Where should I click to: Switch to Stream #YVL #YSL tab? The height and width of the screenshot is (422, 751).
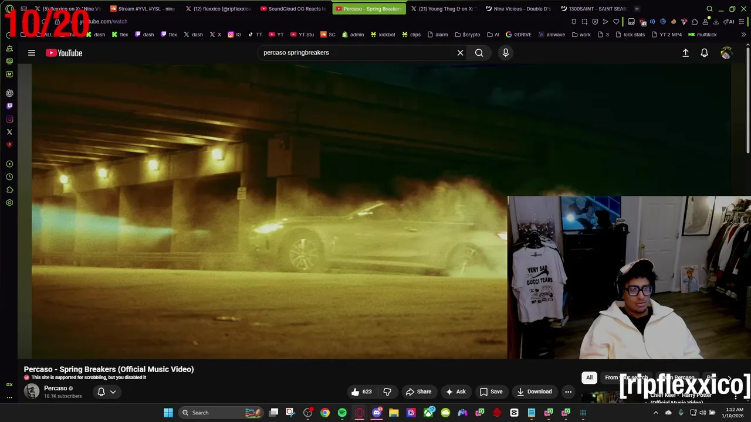(143, 9)
